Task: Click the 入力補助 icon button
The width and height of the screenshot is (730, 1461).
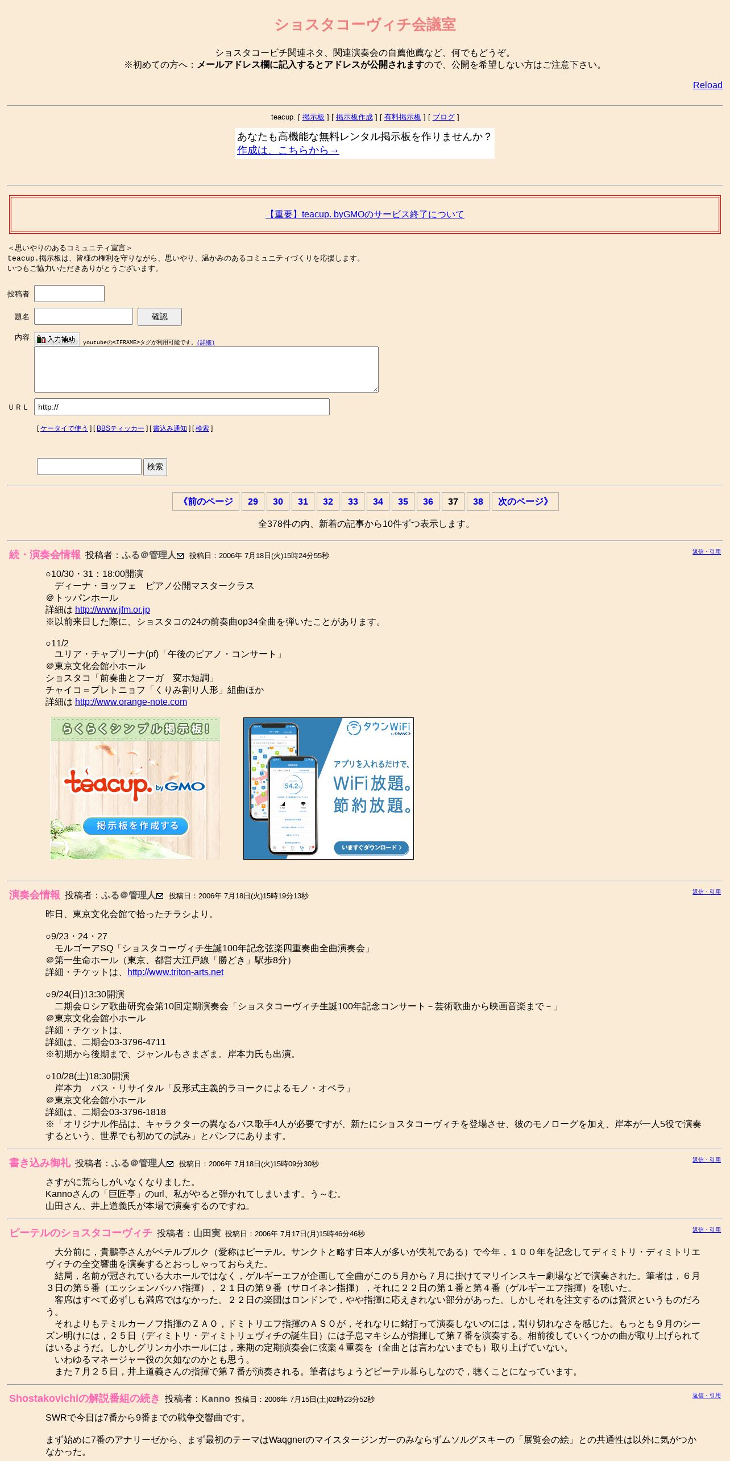Action: coord(57,339)
